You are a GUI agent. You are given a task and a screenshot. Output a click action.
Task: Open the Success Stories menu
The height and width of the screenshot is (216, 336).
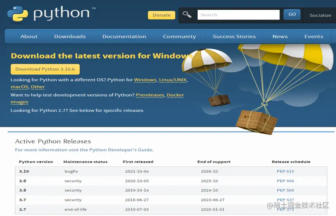pos(234,36)
